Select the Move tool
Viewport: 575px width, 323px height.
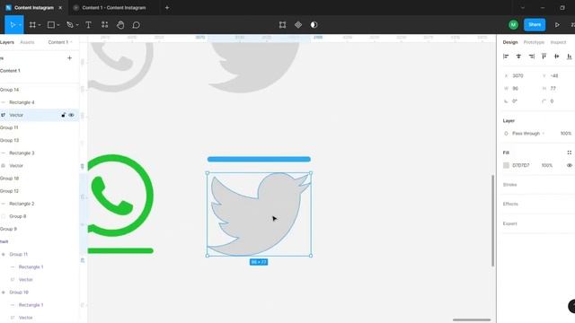pyautogui.click(x=13, y=25)
